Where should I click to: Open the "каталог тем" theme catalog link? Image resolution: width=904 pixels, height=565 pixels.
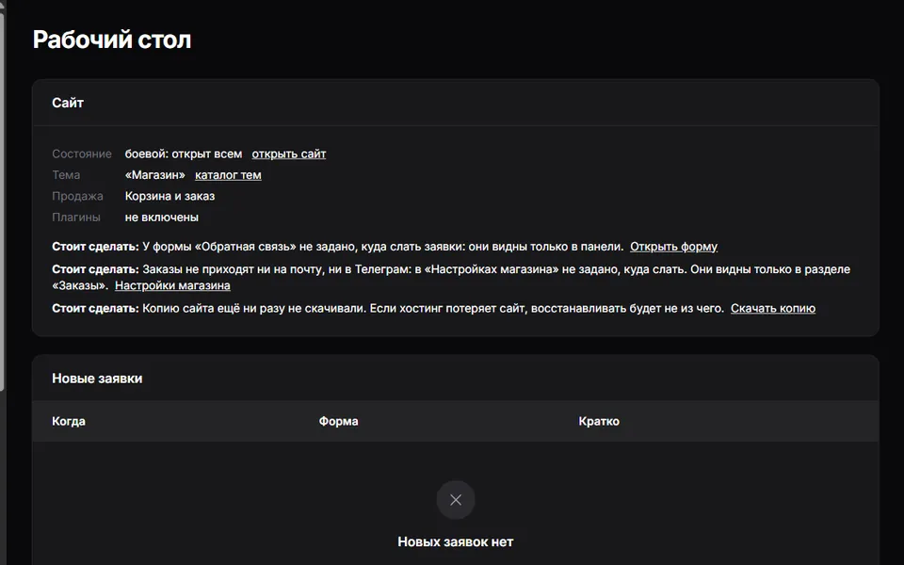[228, 175]
